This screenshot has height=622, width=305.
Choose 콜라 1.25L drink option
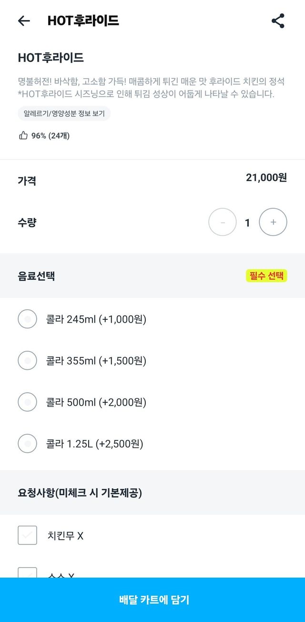[x=27, y=444]
